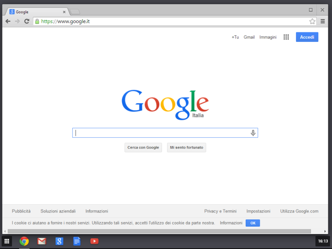Open the Chrome hamburger menu
Viewport: 332px width, 249px height.
pos(323,21)
